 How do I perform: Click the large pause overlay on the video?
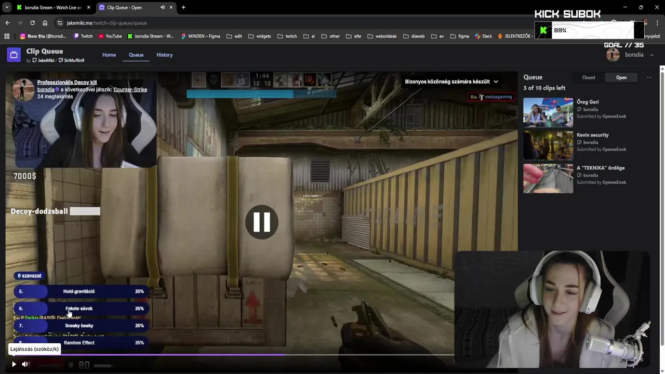(262, 222)
